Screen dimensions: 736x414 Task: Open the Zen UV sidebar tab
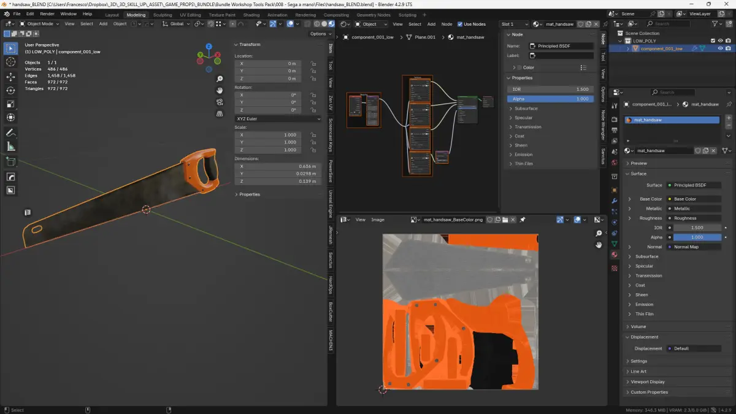(331, 102)
